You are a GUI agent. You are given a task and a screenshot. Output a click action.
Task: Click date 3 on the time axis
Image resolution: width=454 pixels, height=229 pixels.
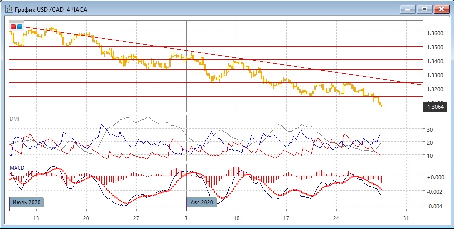(186, 219)
